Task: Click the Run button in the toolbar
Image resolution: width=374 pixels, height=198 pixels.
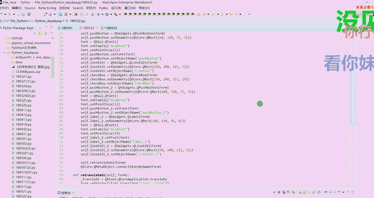Action: tap(107, 14)
